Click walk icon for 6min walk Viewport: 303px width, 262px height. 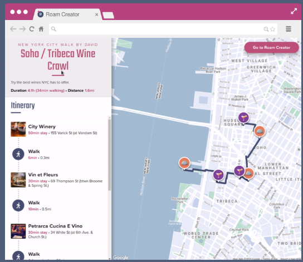(x=18, y=154)
